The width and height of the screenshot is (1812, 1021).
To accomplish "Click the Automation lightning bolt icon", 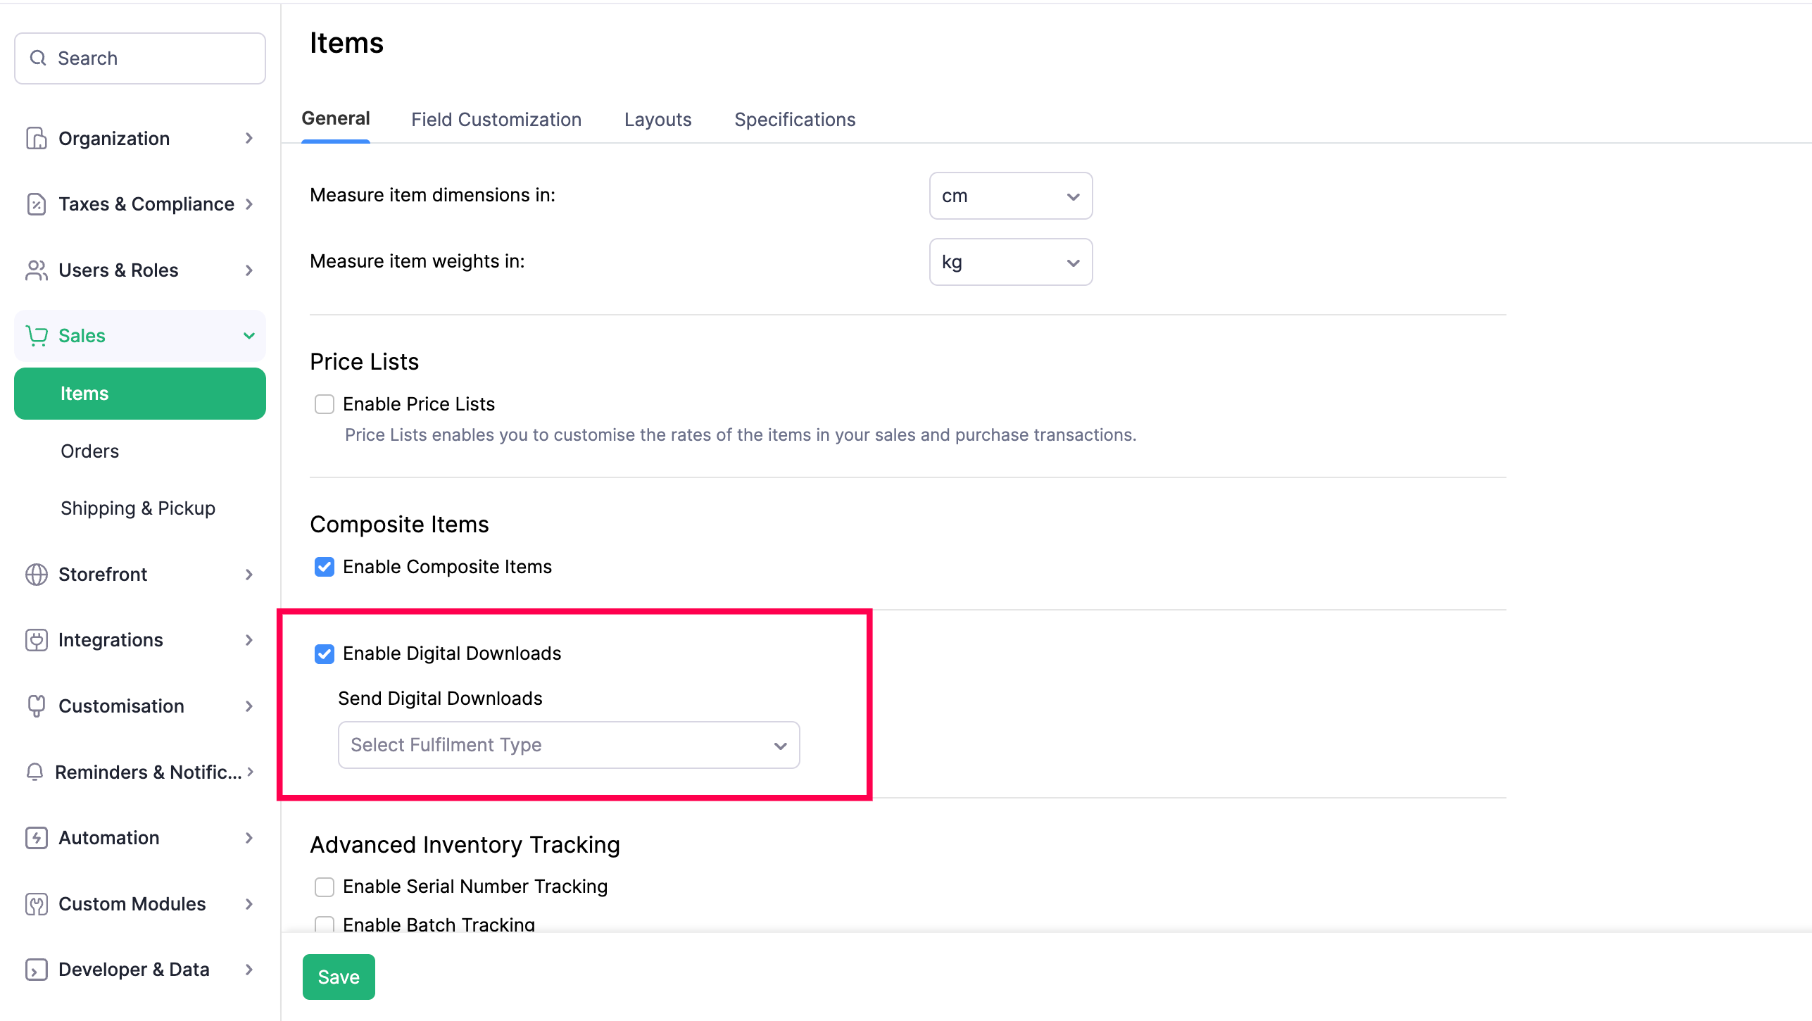I will 36,838.
